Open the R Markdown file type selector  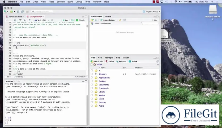81,77
